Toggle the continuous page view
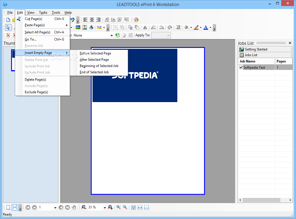Screen dimensions: 296x219 pos(15,208)
